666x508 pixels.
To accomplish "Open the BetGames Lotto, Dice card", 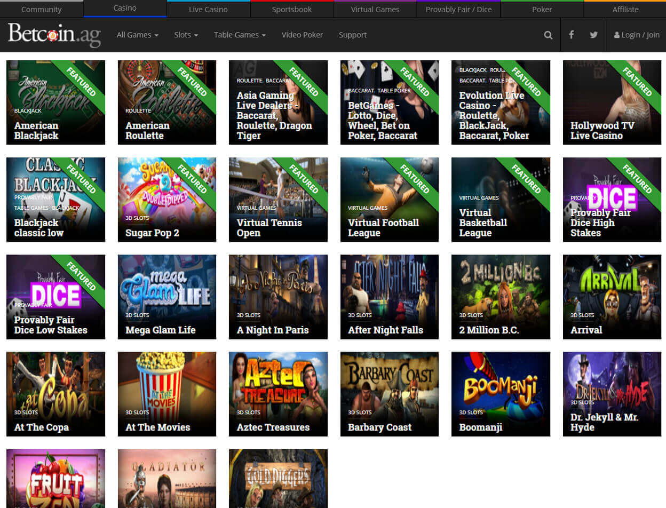I will tap(390, 102).
